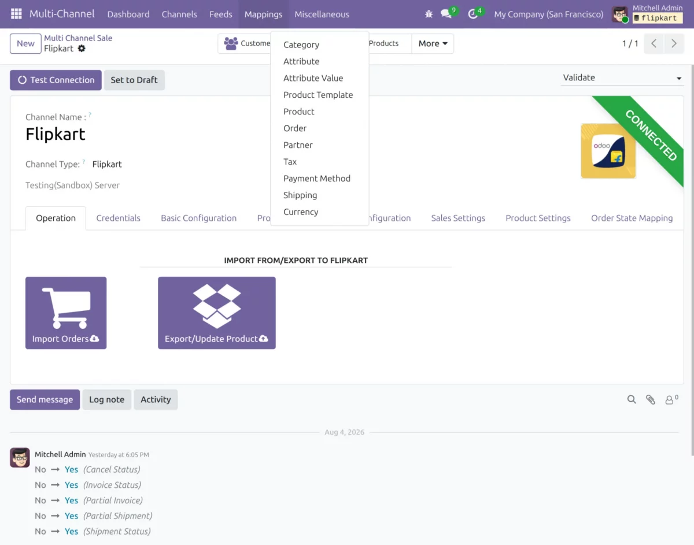694x545 pixels.
Task: Click Send message button
Action: point(45,399)
